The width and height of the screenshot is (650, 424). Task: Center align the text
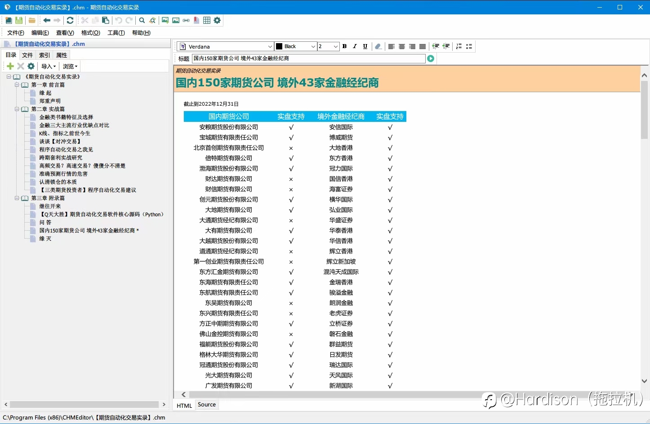pos(402,46)
